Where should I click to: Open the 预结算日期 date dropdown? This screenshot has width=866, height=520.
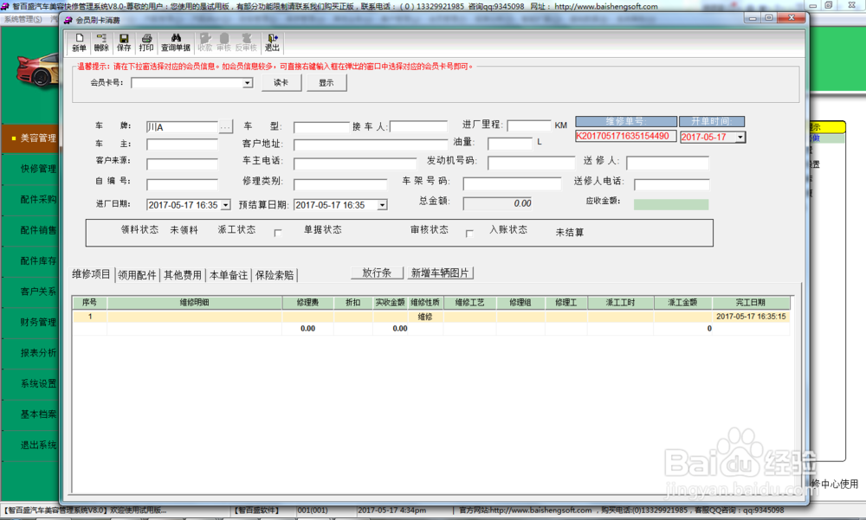[382, 205]
